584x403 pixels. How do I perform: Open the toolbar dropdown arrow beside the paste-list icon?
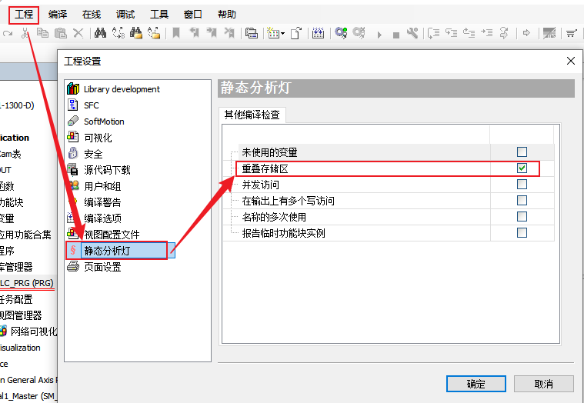(282, 34)
